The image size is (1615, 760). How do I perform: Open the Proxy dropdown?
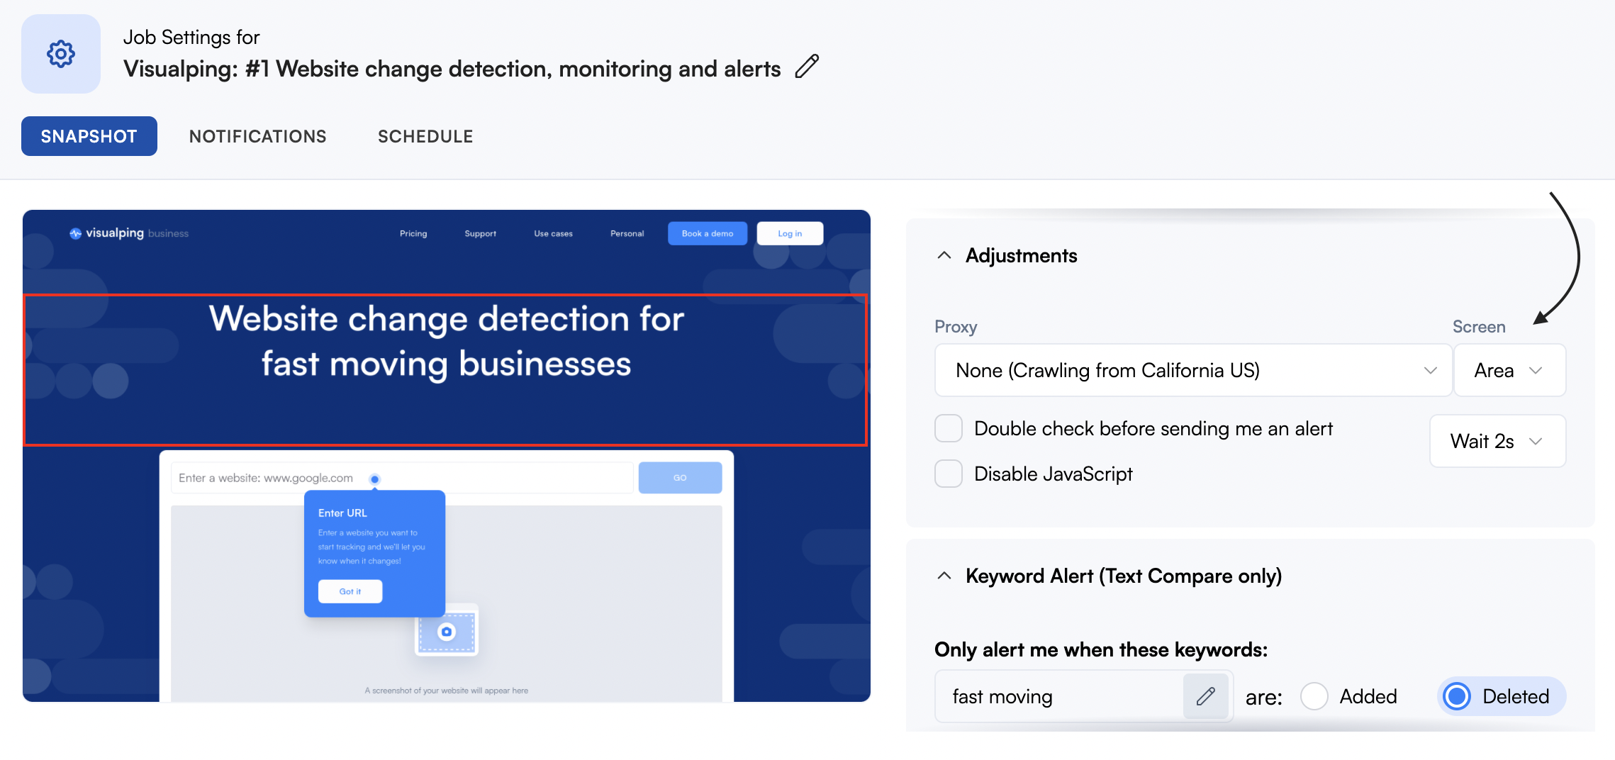click(1193, 370)
